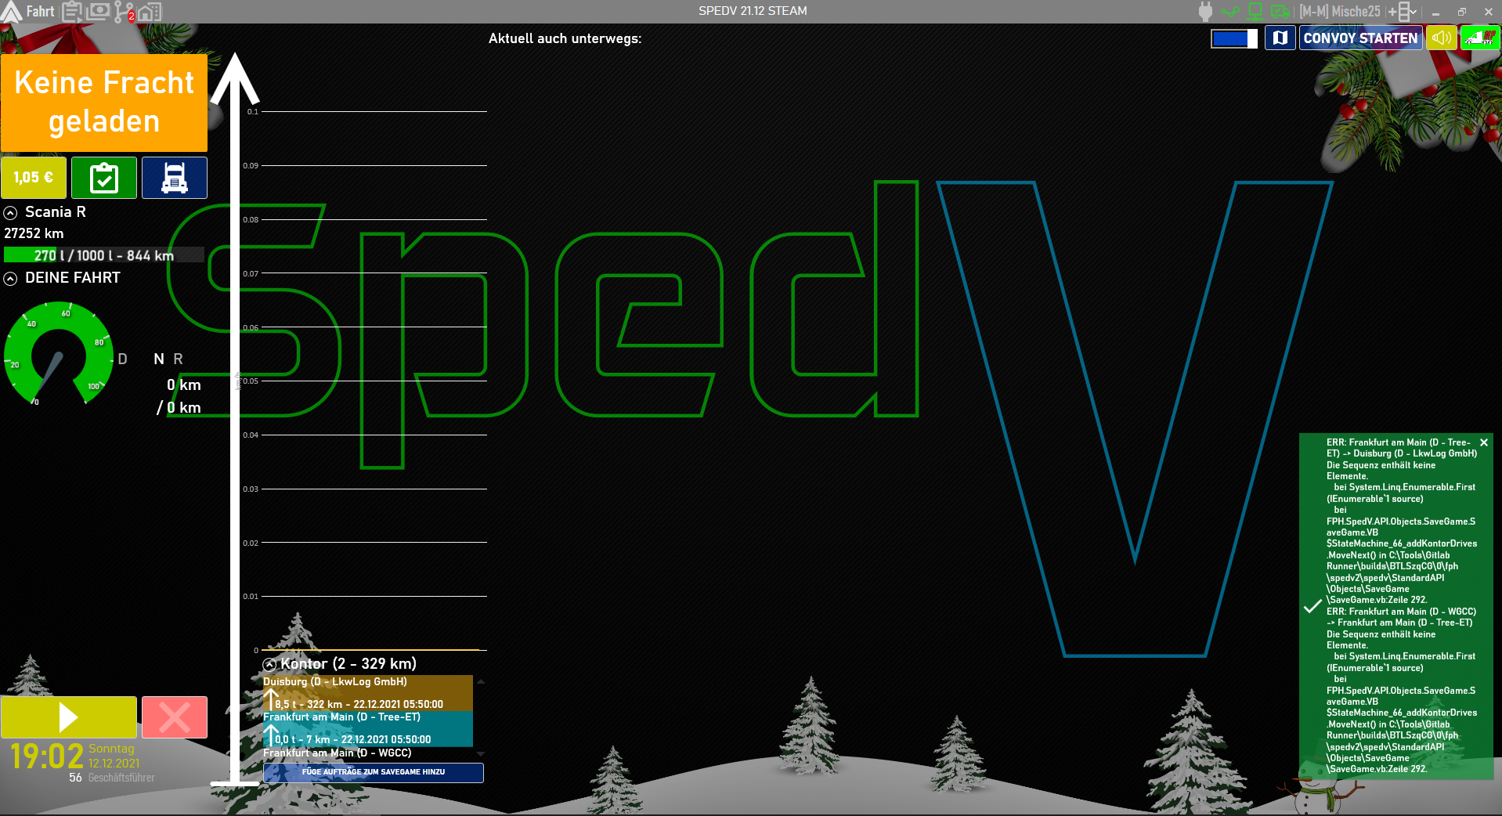This screenshot has height=816, width=1502.
Task: Click the green speedometer gauge
Action: pyautogui.click(x=59, y=354)
